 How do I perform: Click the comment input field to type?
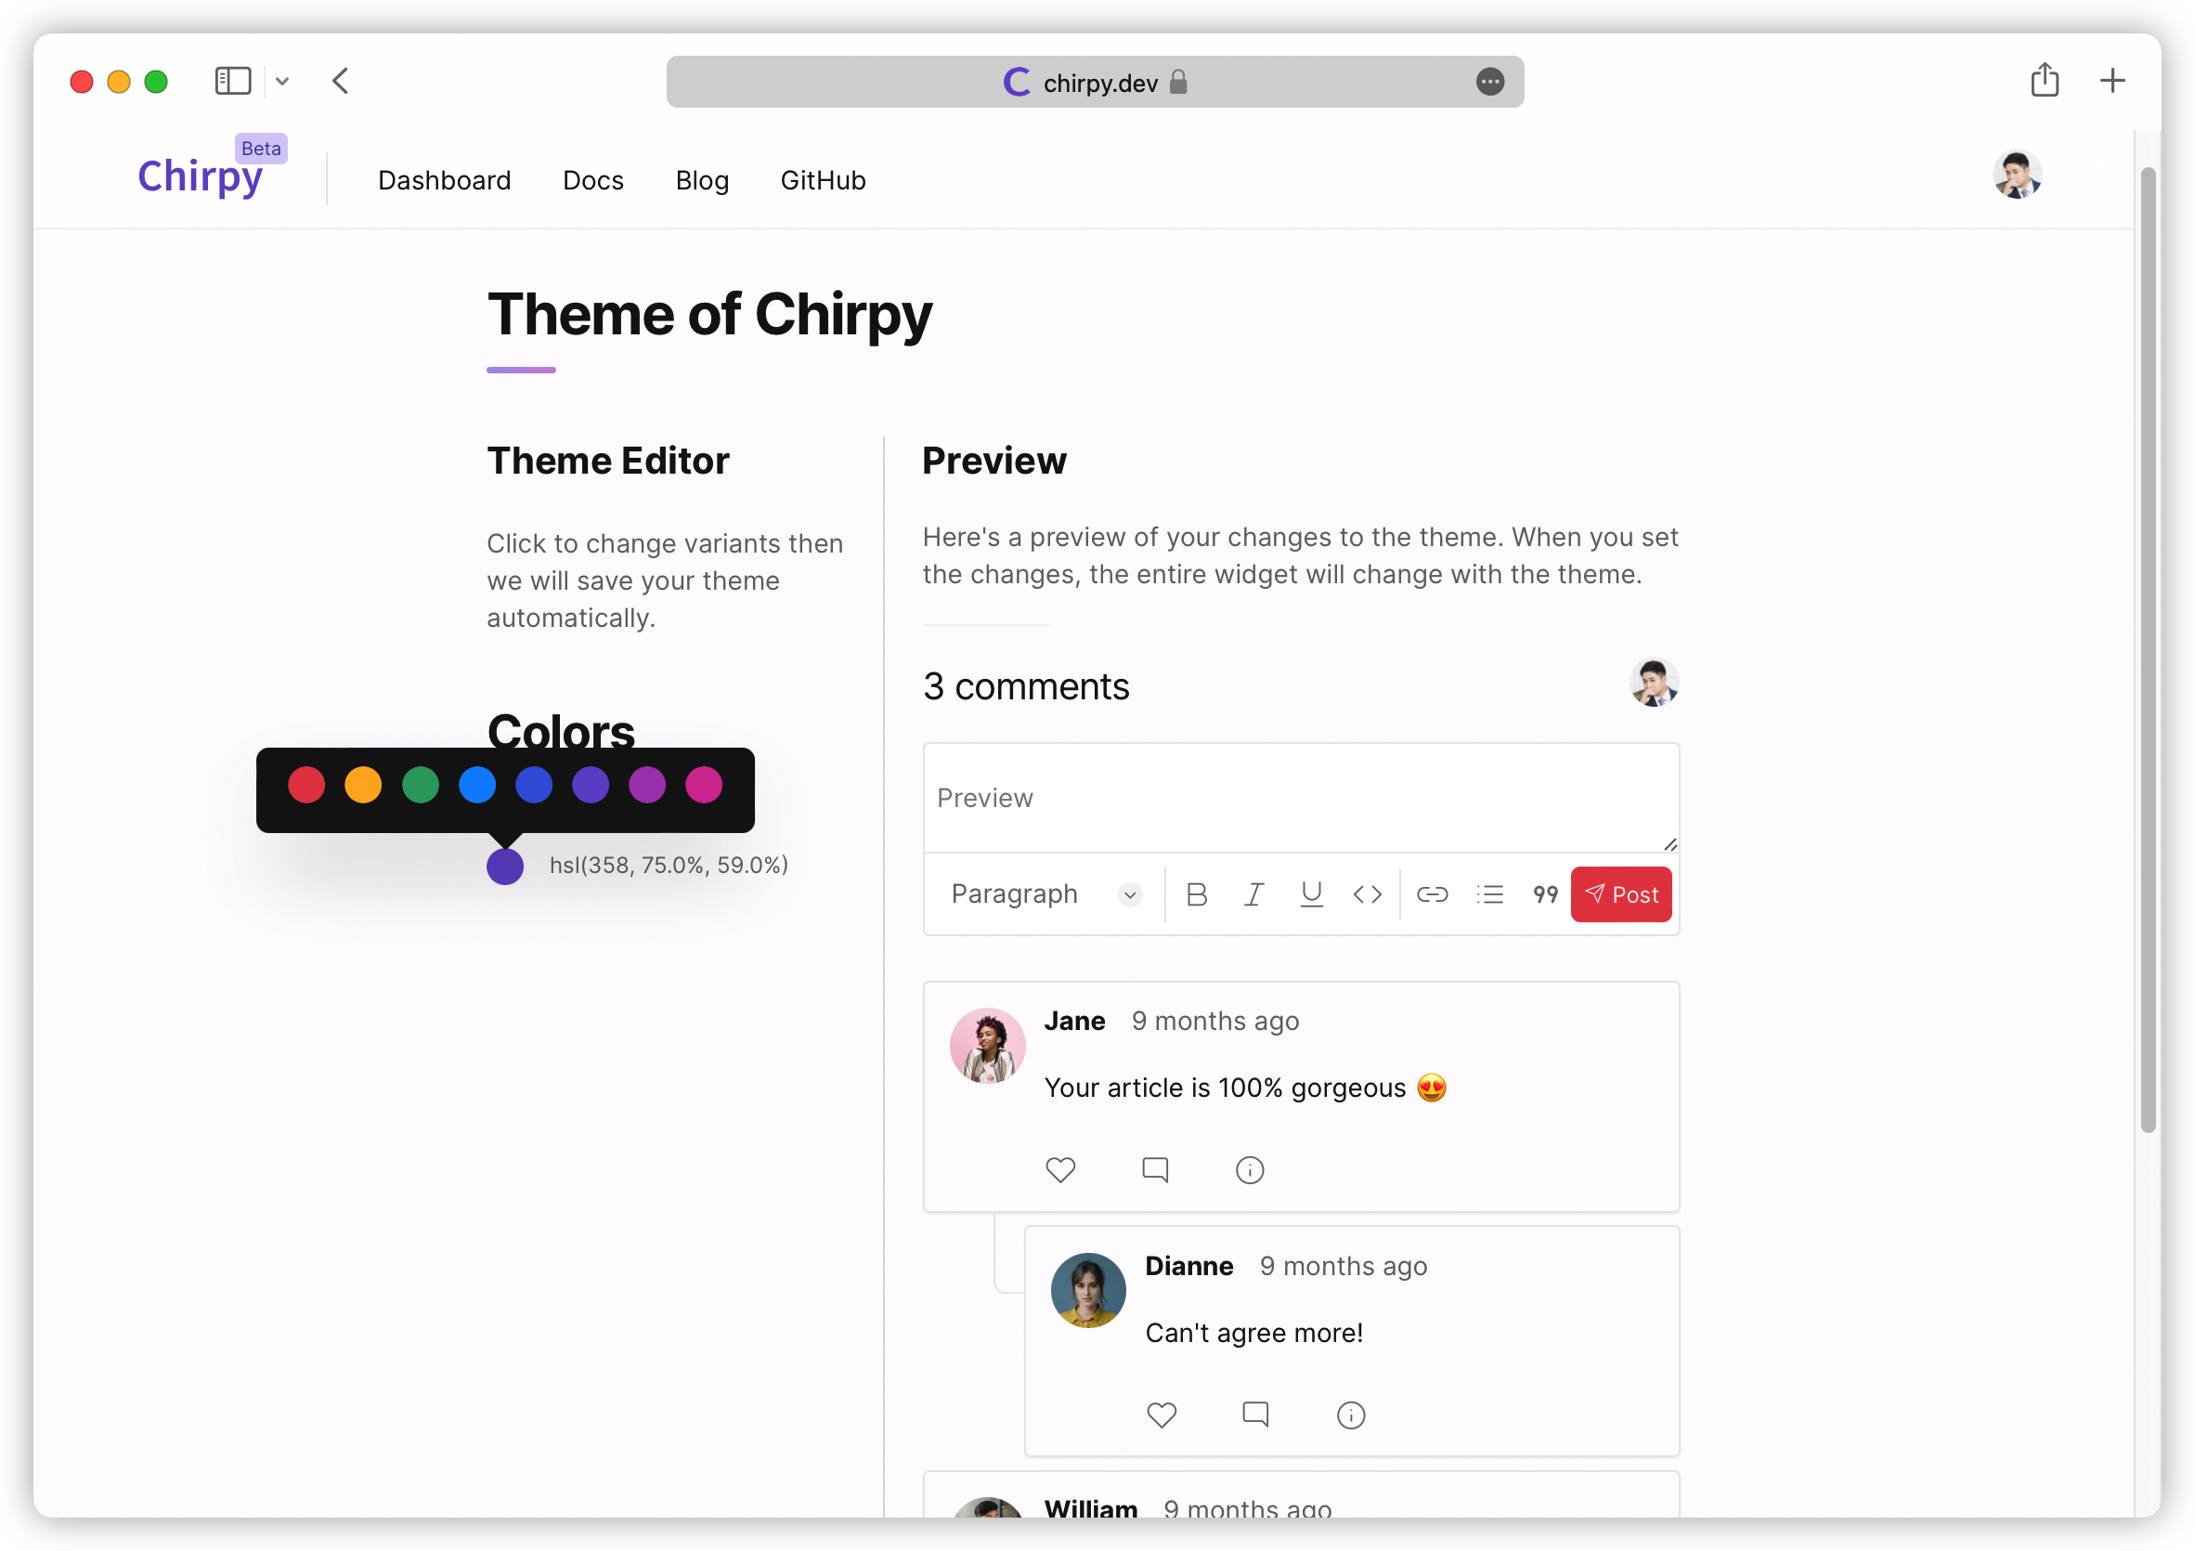(x=1301, y=797)
